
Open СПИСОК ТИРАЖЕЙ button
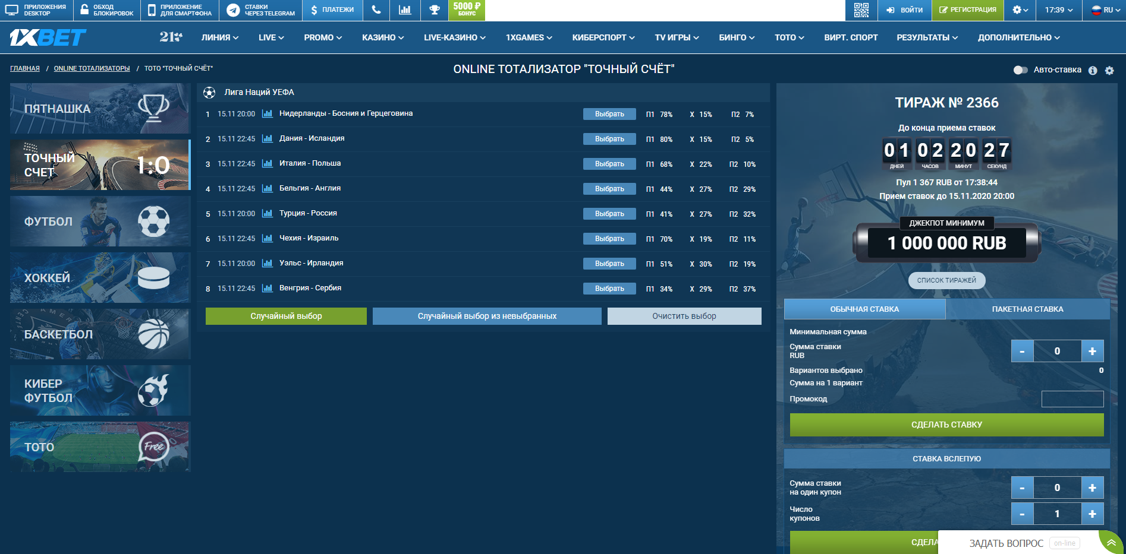point(946,280)
